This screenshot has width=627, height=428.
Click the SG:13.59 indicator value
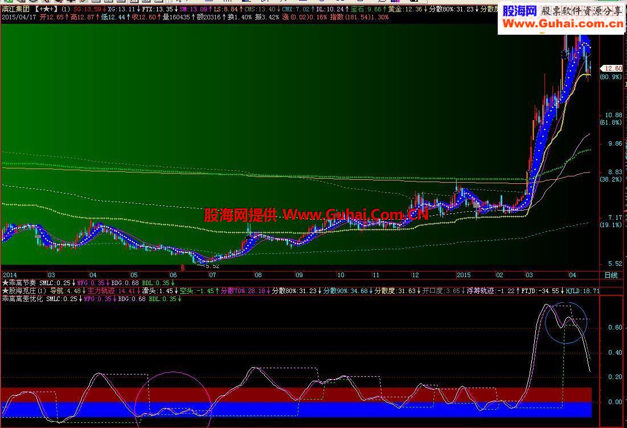87,9
